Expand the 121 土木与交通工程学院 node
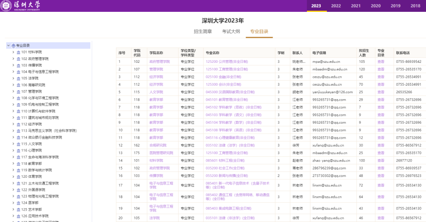Image resolution: width=426 pixels, height=222 pixels. 13,183
